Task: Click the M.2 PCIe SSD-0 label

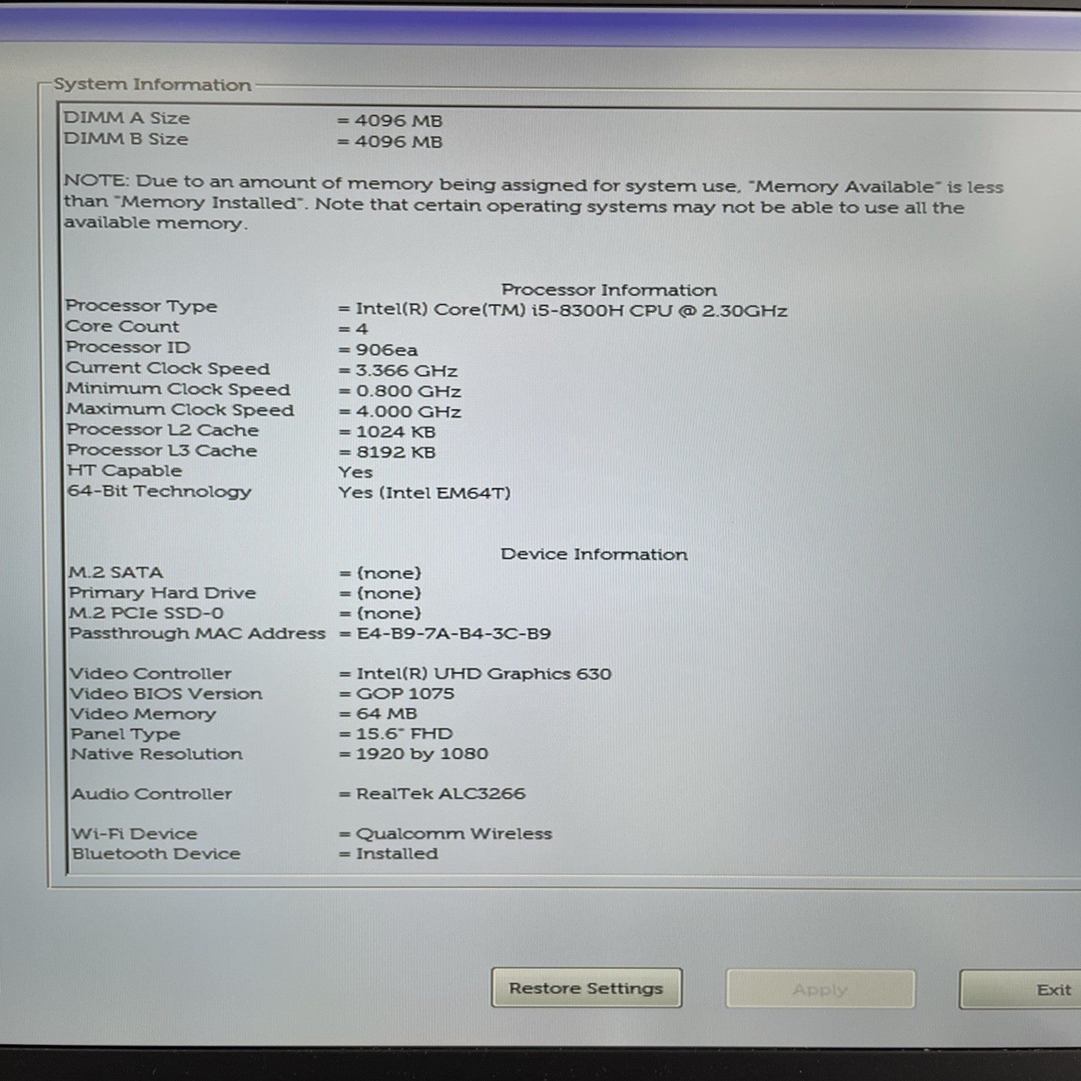Action: point(146,613)
